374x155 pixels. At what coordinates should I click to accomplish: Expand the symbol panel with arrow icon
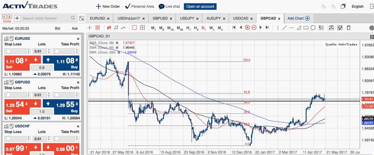click(x=81, y=18)
